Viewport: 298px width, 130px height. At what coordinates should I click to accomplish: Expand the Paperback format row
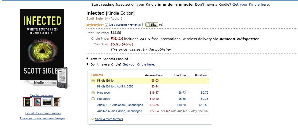click(93, 99)
